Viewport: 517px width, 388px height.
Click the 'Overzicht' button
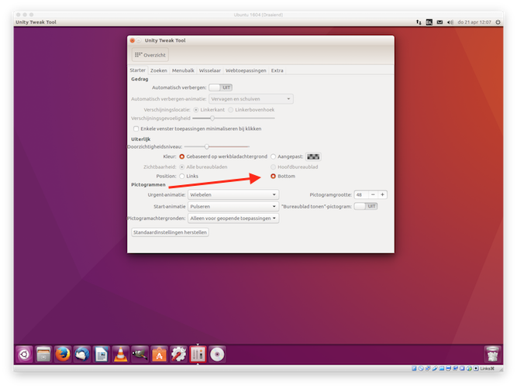point(150,55)
